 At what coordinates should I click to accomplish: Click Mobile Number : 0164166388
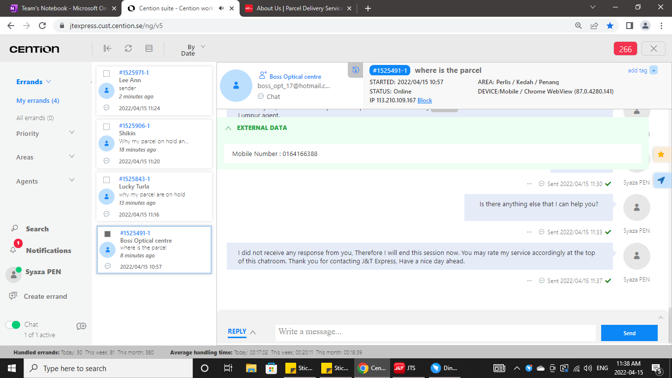click(x=275, y=154)
